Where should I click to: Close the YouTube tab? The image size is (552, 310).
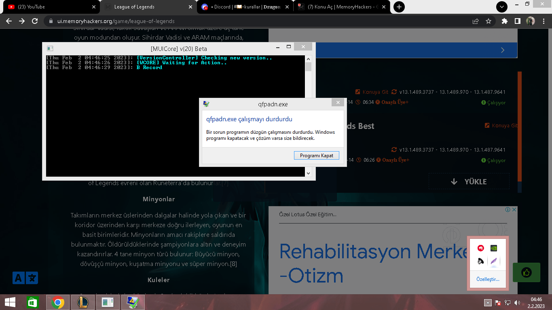coord(93,7)
